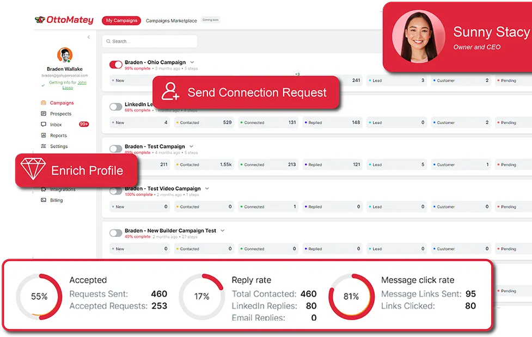This screenshot has height=337, width=532.
Task: Click Contacted 1.55k stat cell
Action: pyautogui.click(x=204, y=164)
